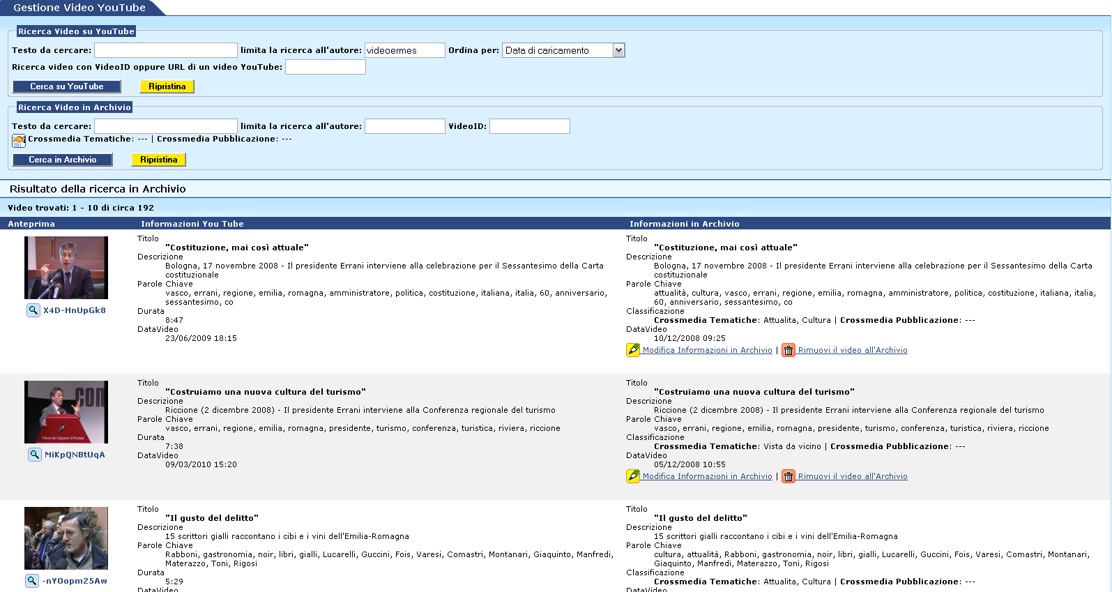The width and height of the screenshot is (1112, 592).
Task: Focus the YouTube "Testo da cercare" field
Action: [166, 50]
